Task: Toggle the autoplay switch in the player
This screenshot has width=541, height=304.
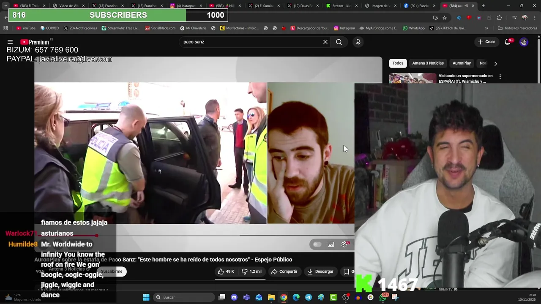Action: click(317, 244)
